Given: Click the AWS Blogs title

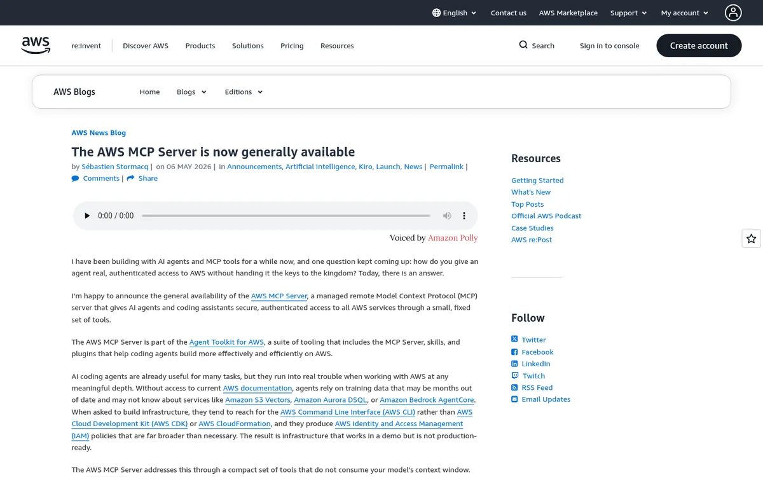Looking at the screenshot, I should [x=74, y=92].
